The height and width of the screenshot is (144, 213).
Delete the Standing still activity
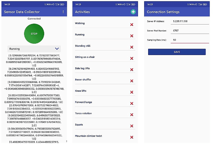pos(132,47)
